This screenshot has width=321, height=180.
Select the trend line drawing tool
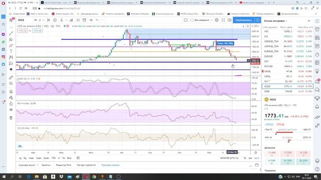pos(11,33)
